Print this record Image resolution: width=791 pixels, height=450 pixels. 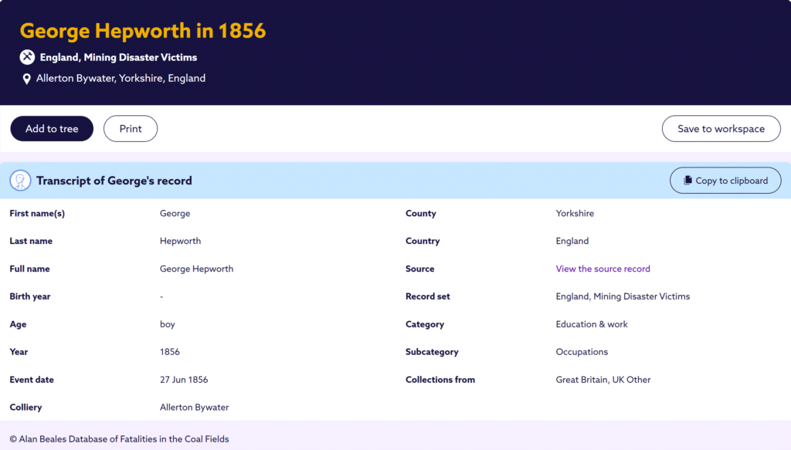[131, 129]
